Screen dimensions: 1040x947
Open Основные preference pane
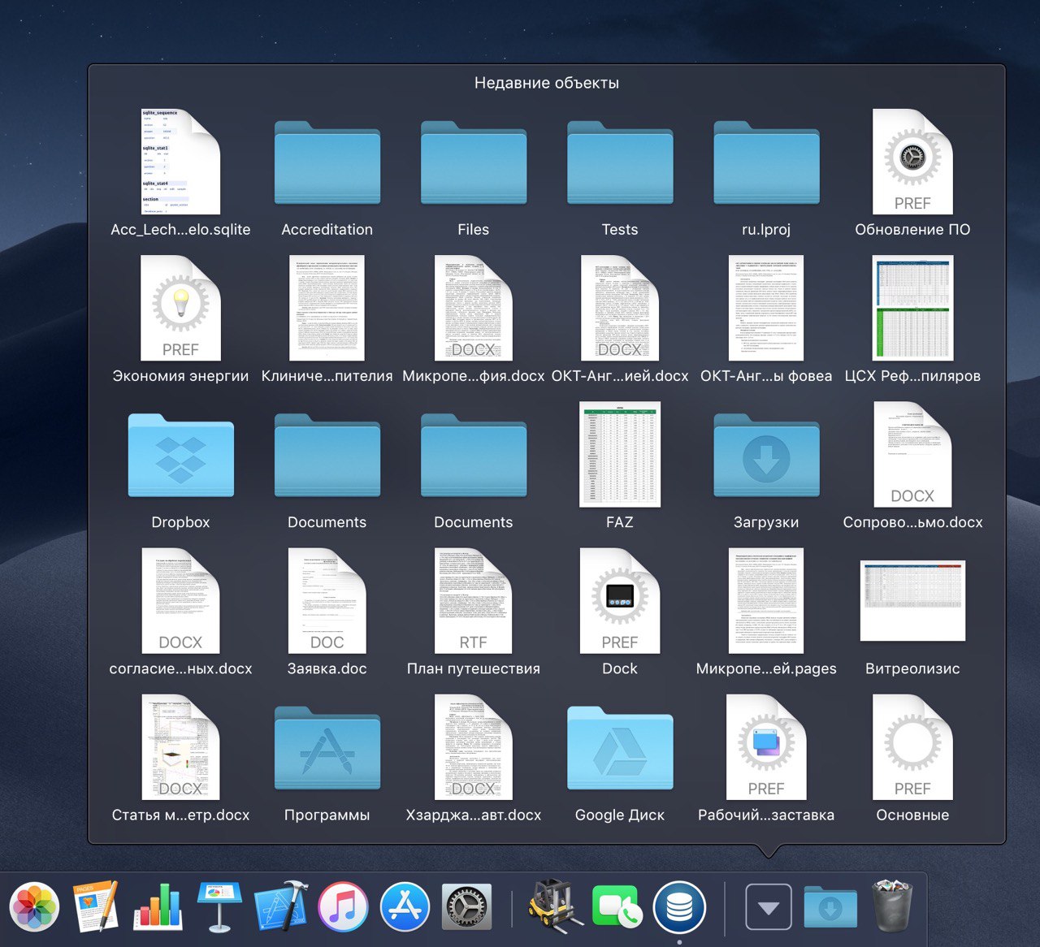pyautogui.click(x=912, y=746)
